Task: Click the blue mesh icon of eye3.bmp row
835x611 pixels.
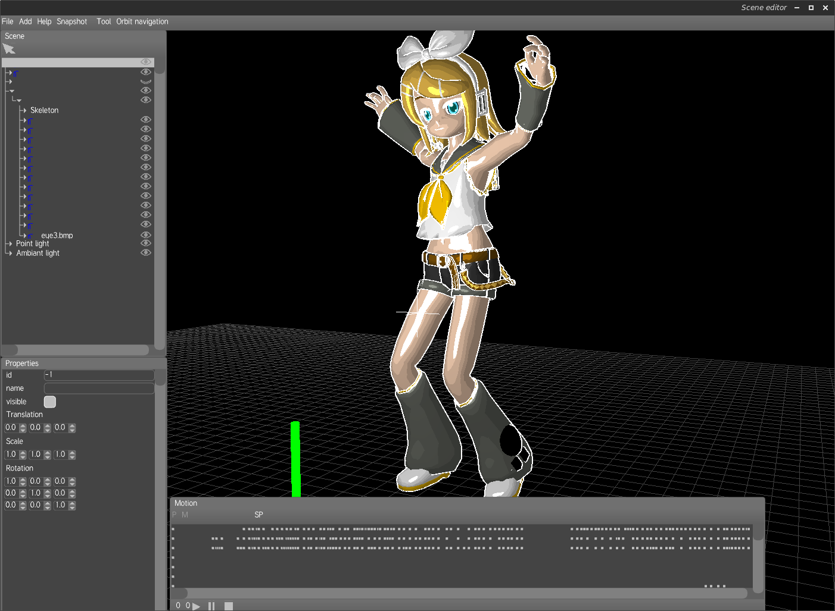Action: coord(30,236)
